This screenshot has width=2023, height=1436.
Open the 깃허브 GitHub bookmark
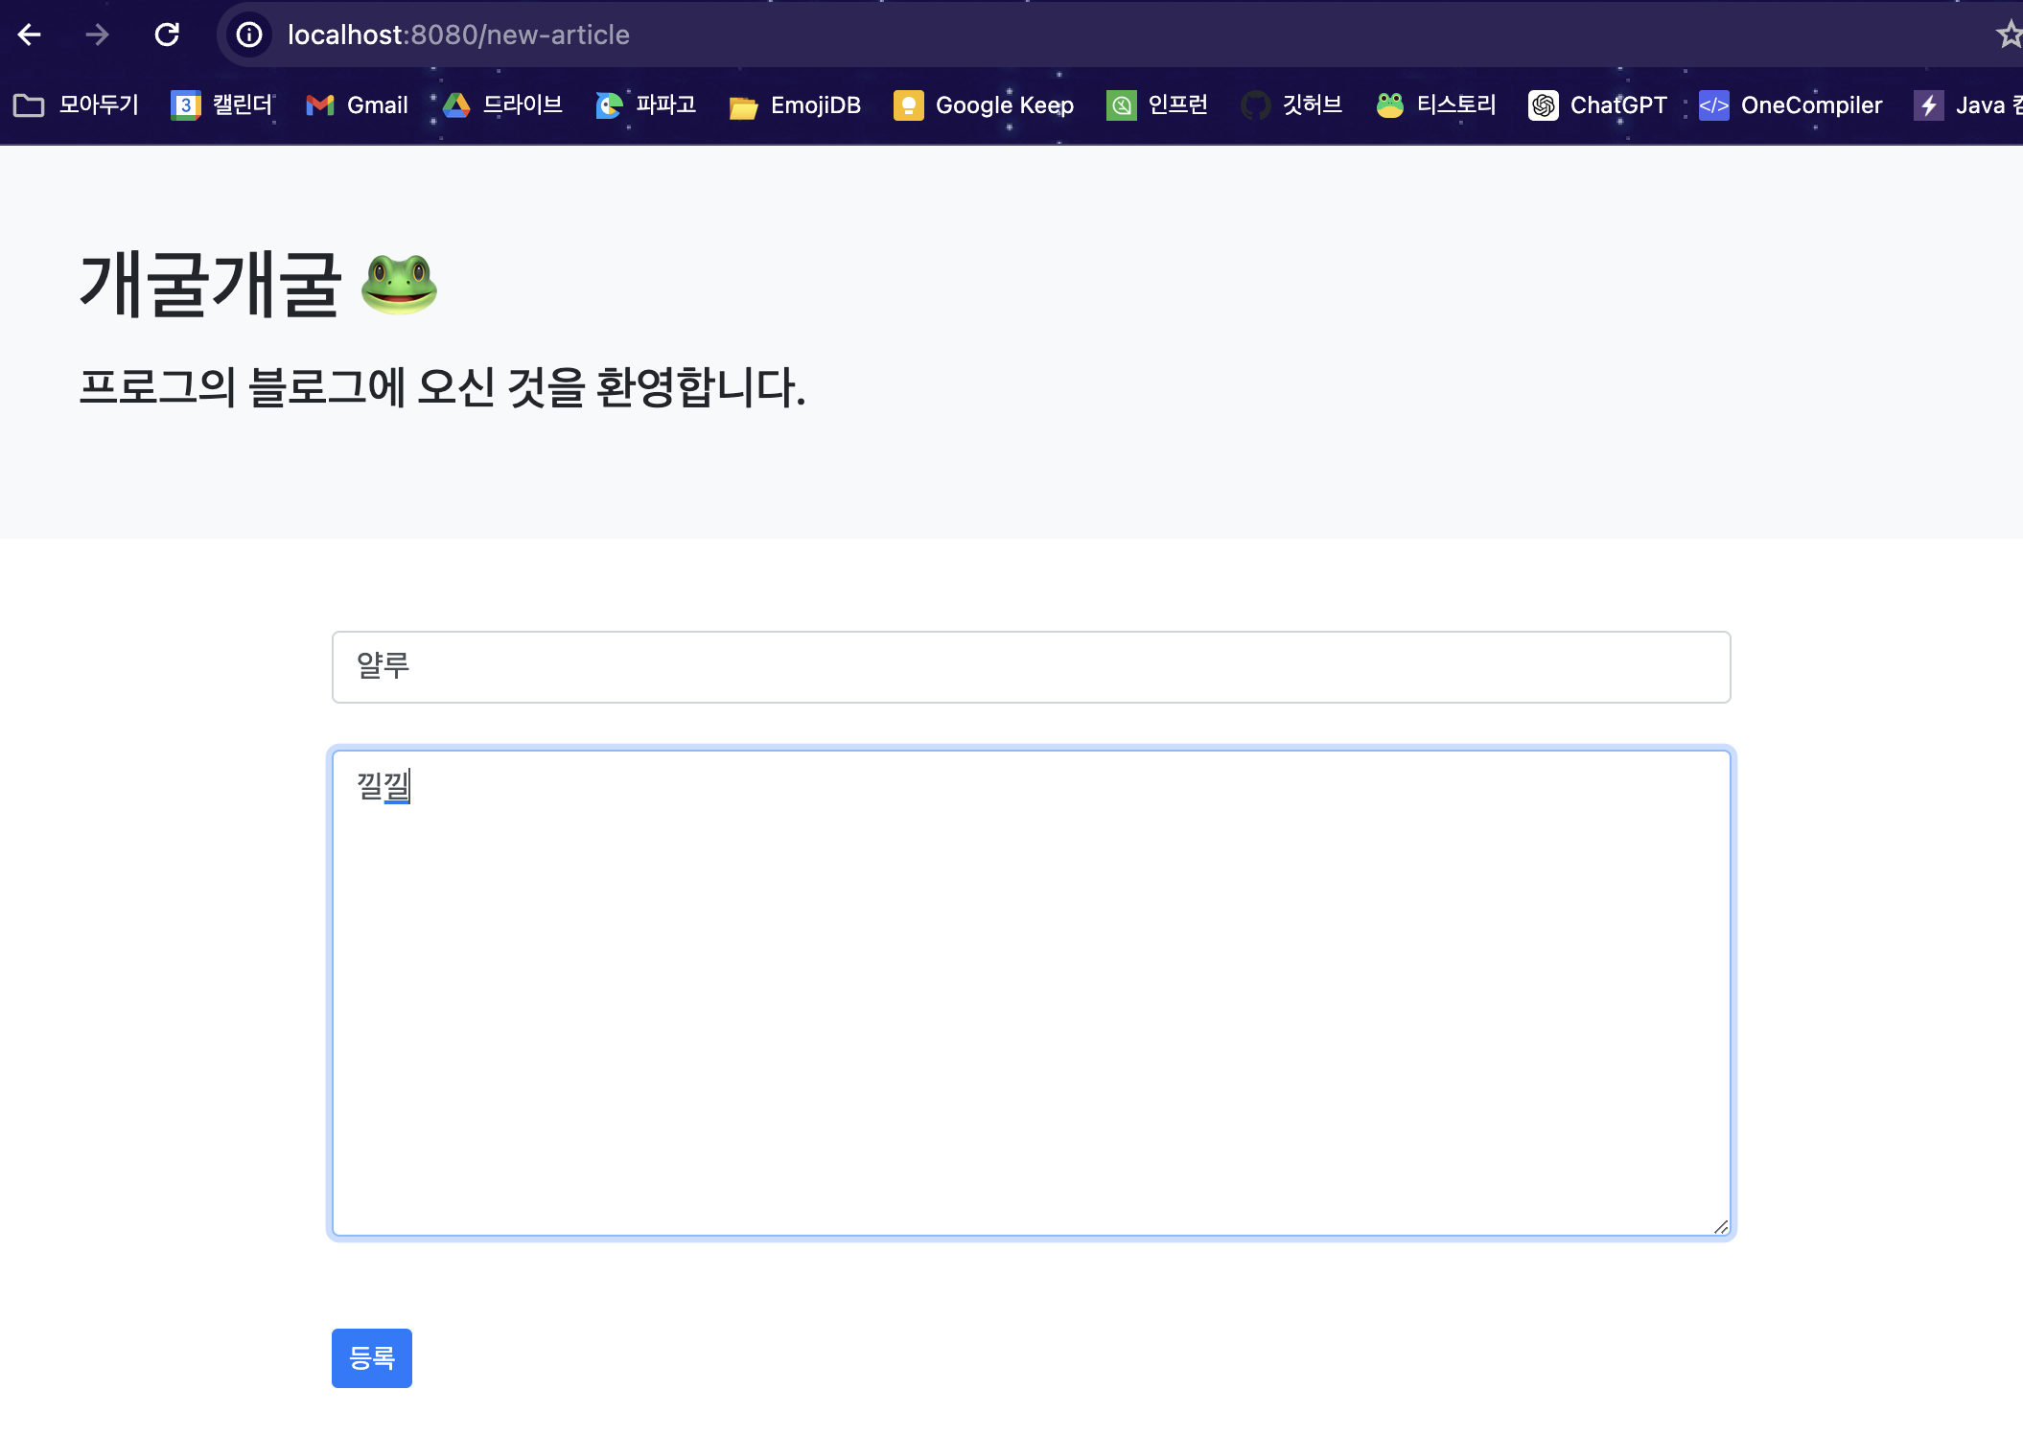pyautogui.click(x=1292, y=105)
